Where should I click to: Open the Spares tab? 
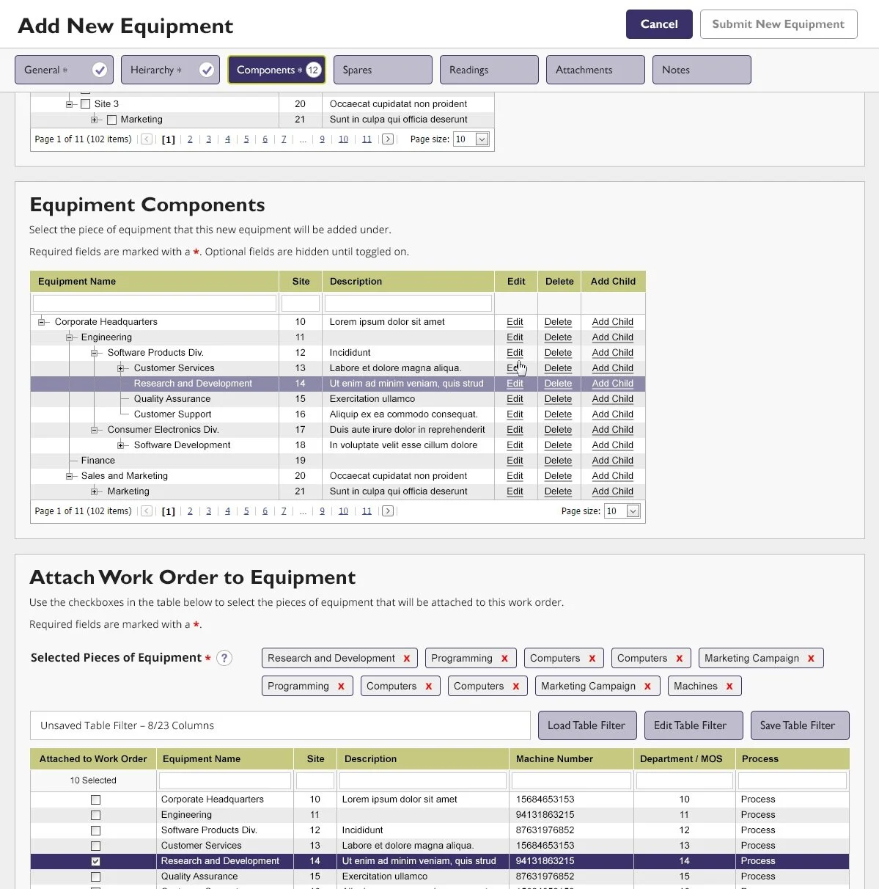(383, 70)
